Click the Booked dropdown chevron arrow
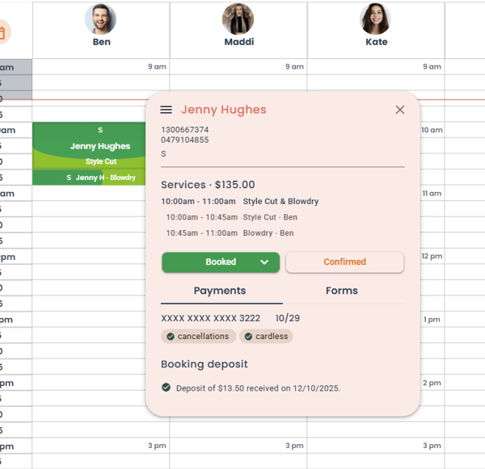Screen dimensions: 485x469 tap(264, 262)
